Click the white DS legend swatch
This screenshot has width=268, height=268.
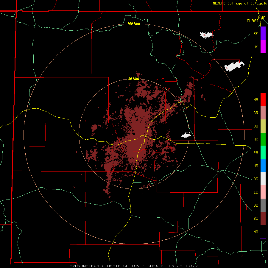(263, 179)
